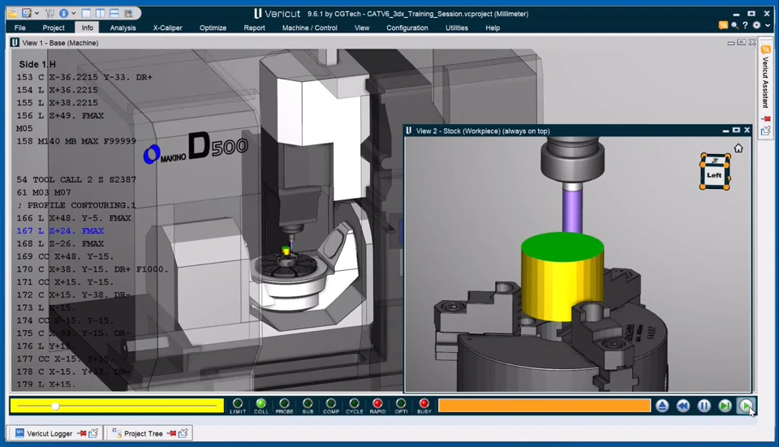Open the Help menu
This screenshot has height=447, width=779.
pos(493,28)
